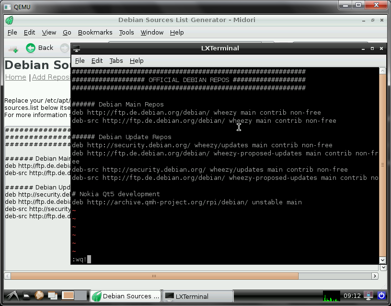Click the LXDE start menu icon

[x=12, y=296]
